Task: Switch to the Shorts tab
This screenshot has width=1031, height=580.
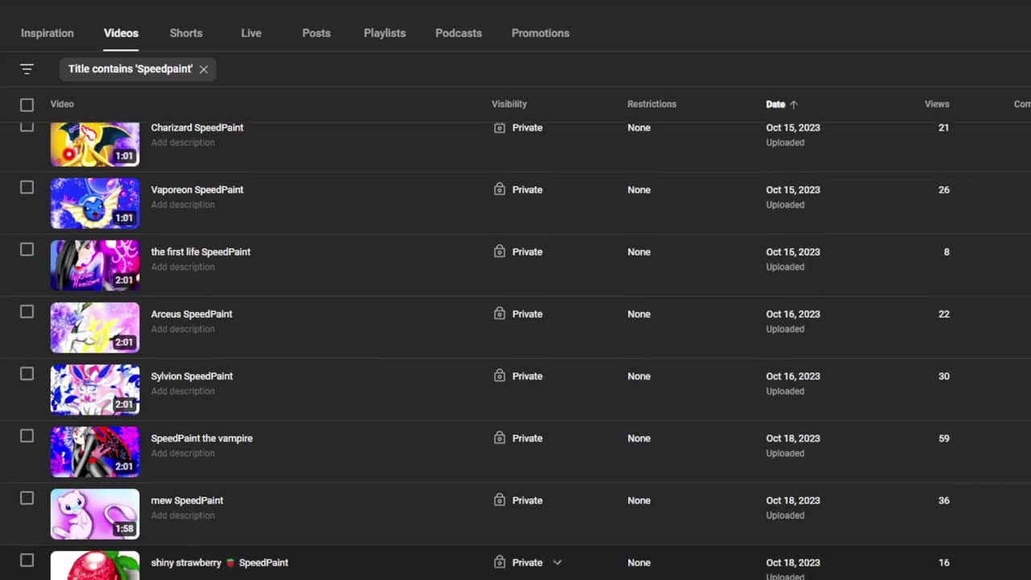Action: click(186, 33)
